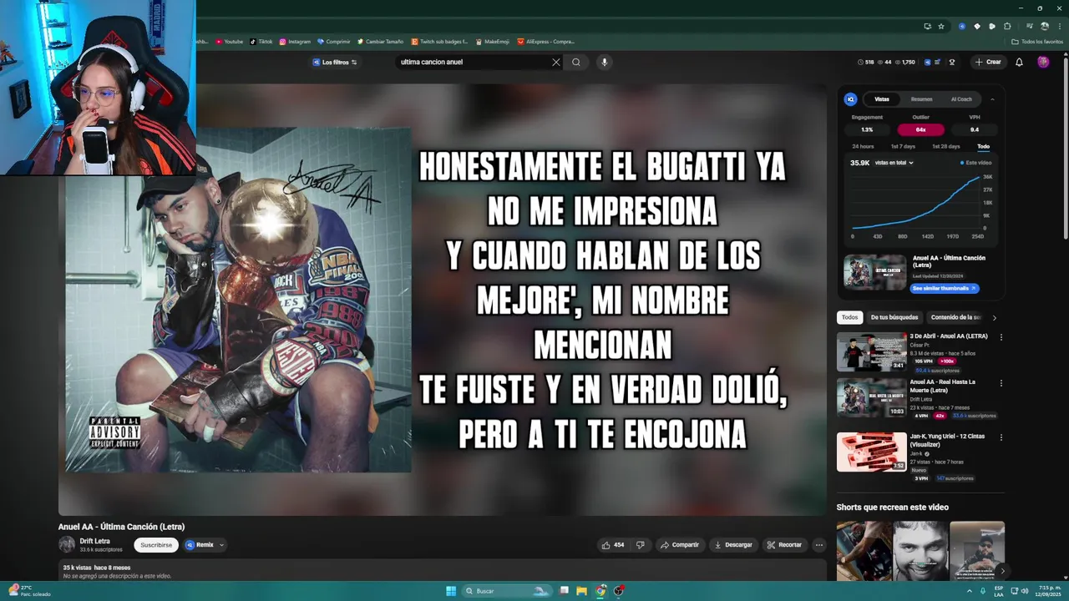Show more filter chips with right arrow

click(994, 317)
